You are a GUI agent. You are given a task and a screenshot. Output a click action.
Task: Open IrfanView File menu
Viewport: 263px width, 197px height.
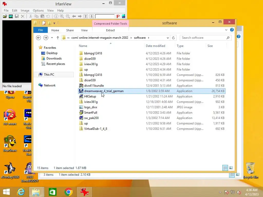[6, 10]
